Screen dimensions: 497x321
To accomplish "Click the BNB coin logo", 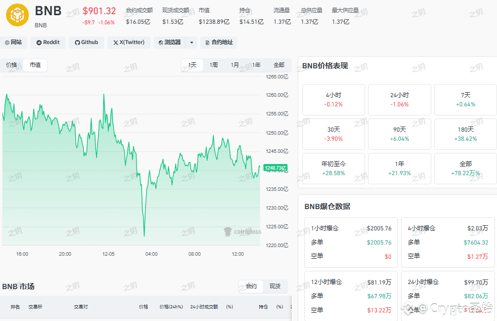I will 17,15.
